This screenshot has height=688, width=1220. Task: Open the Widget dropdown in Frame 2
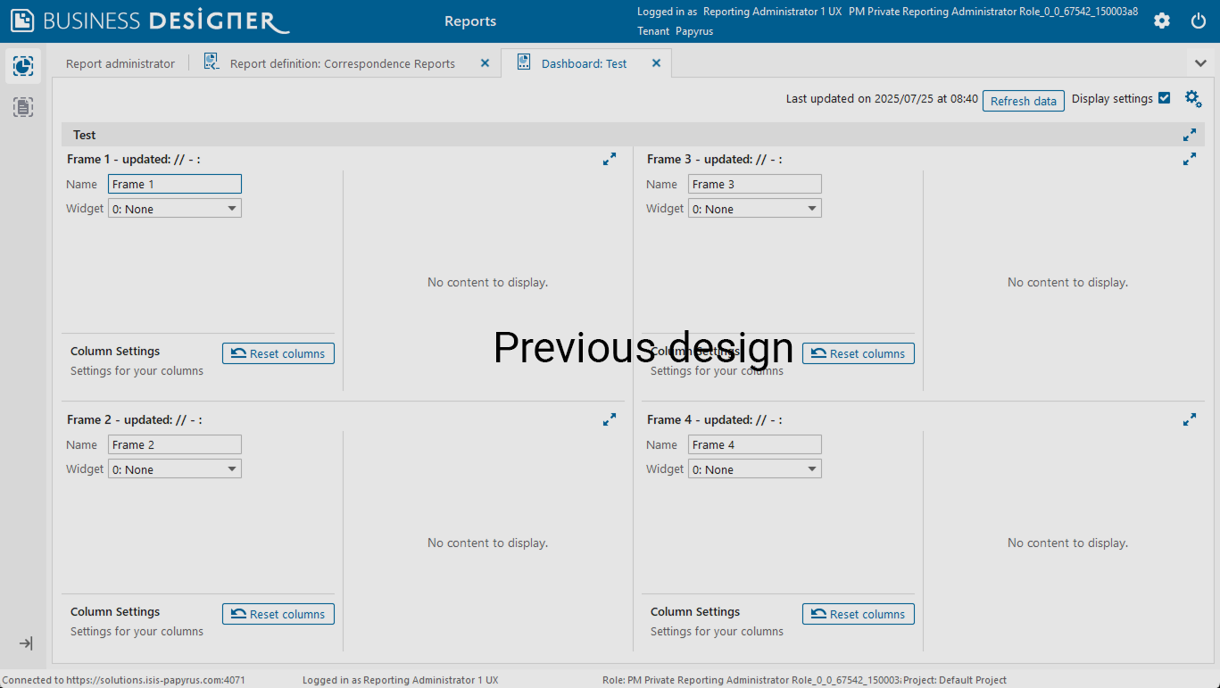[175, 469]
